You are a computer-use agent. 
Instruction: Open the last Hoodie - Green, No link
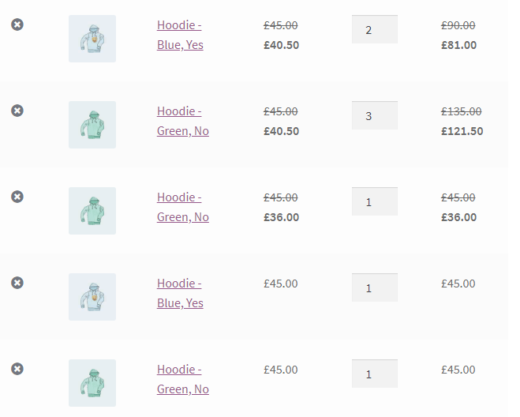[x=183, y=379]
